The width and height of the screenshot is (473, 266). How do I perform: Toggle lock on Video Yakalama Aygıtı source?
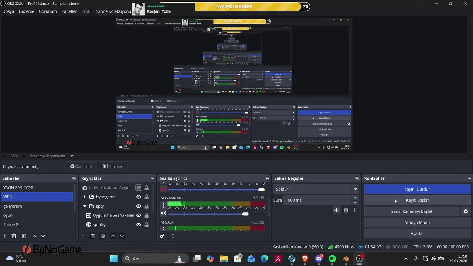[147, 188]
